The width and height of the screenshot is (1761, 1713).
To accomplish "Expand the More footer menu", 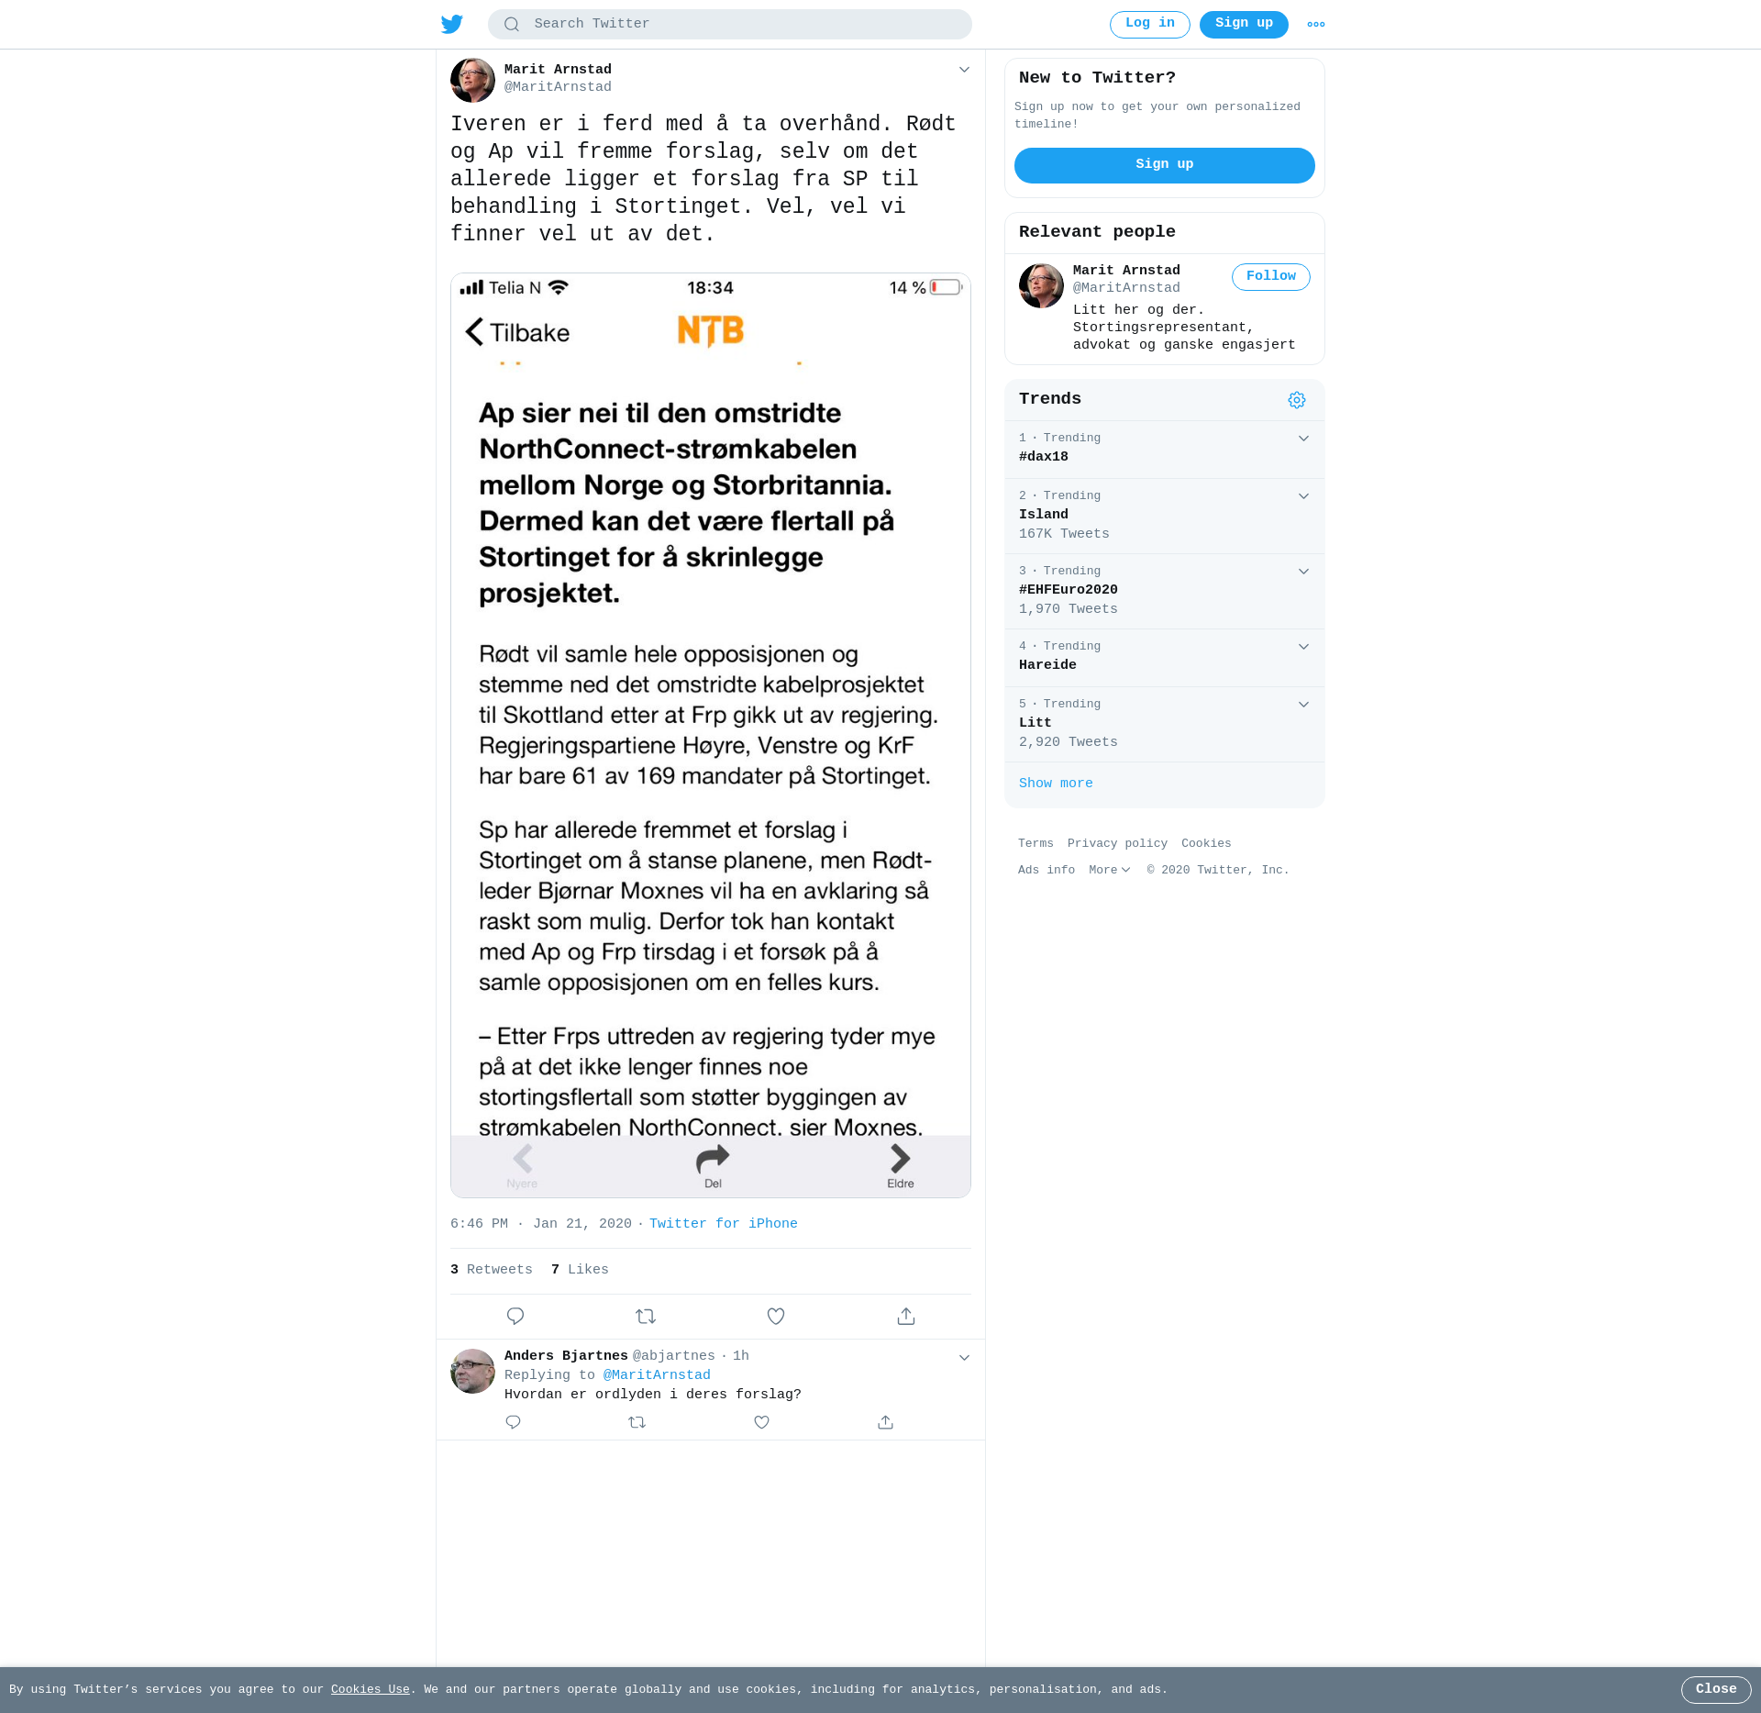I will [1110, 870].
